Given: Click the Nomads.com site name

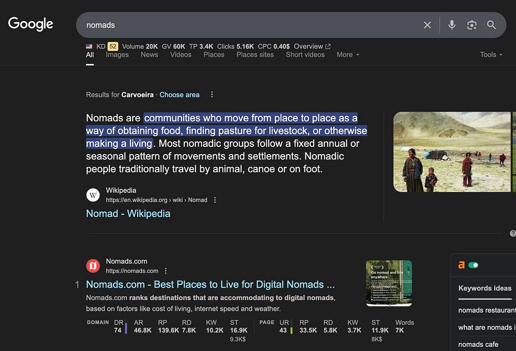Looking at the screenshot, I should click(126, 261).
